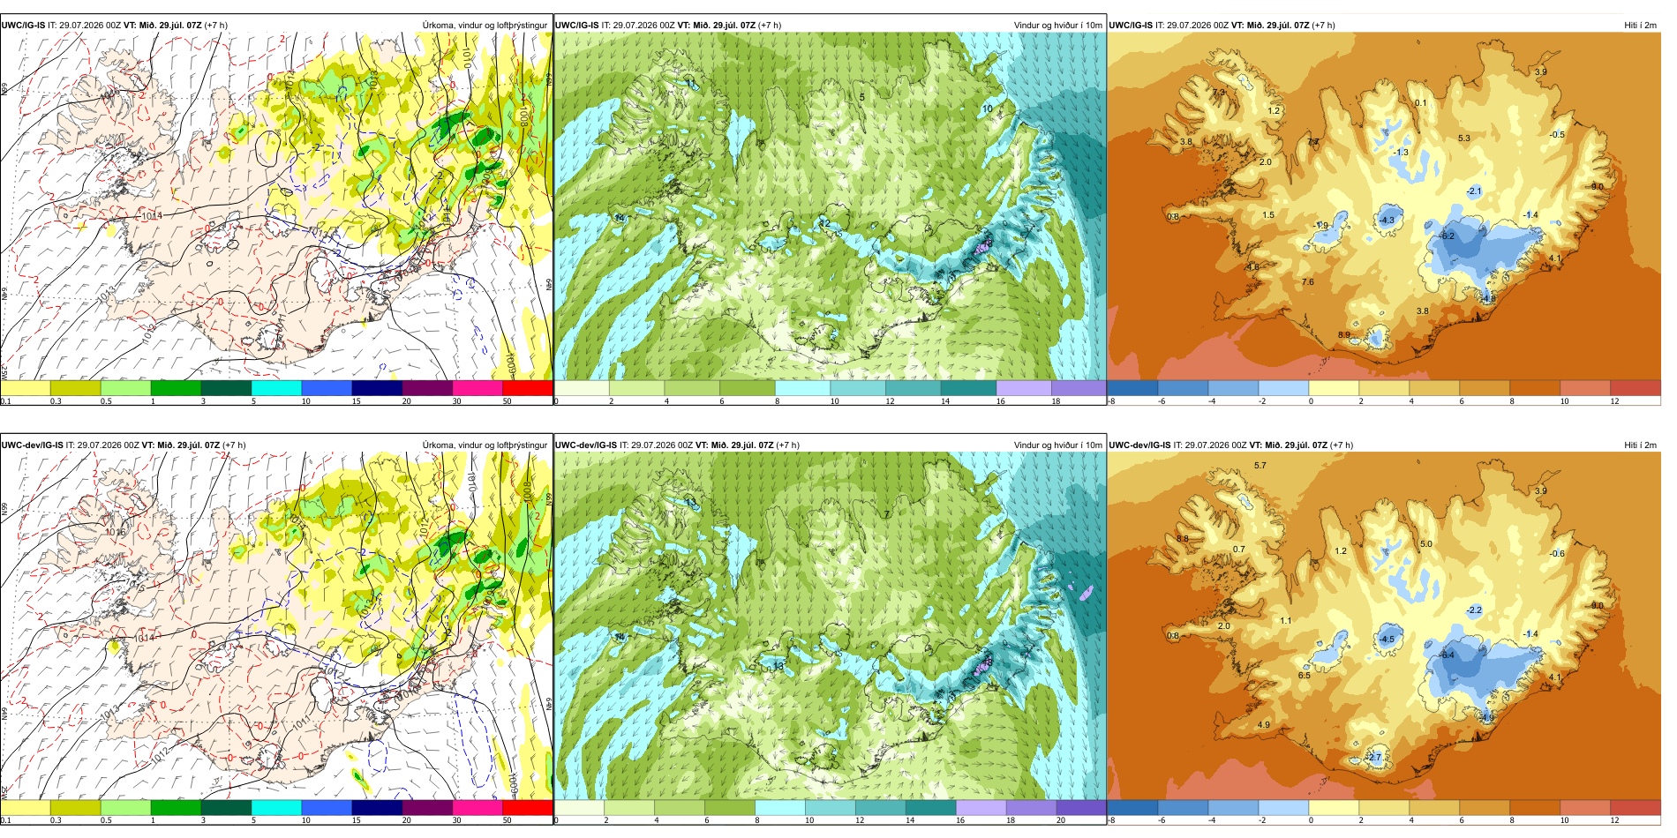
Task: Open the UWC/IG-IS precipitation and pressure map
Action: coord(276,206)
